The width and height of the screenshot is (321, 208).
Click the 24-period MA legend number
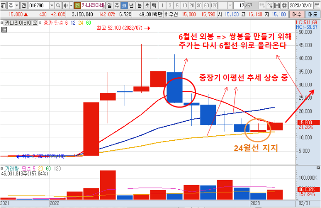point(81,23)
